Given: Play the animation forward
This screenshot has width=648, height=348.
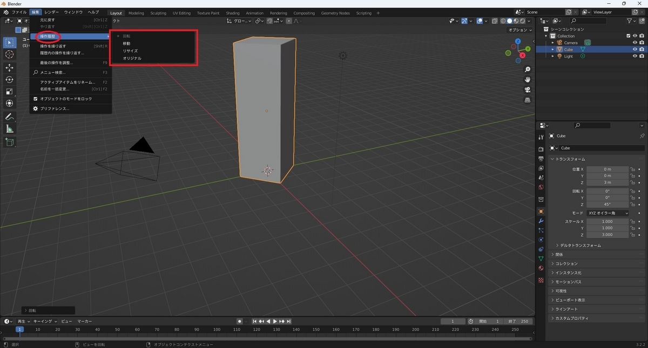Looking at the screenshot, I should click(275, 322).
